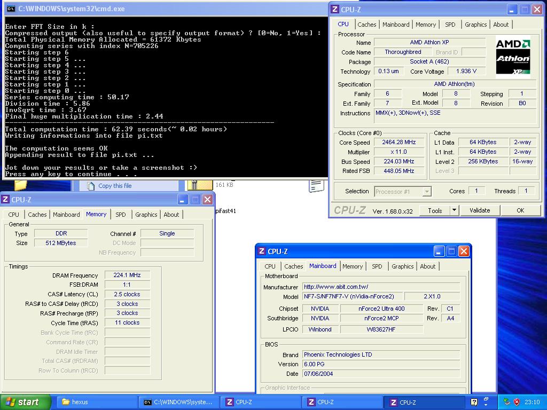Click the pifast41 file label
The width and height of the screenshot is (547, 410).
point(226,211)
